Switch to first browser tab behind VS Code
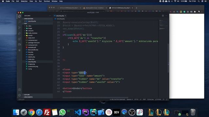Screen dimensions: 209x117 (69, 8)
